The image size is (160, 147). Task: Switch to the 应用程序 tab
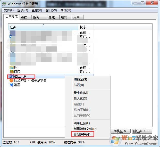(11, 17)
